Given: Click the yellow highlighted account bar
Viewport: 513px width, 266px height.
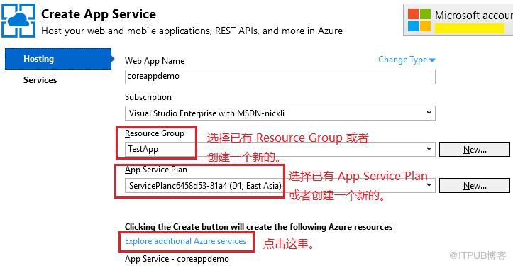Looking at the screenshot, I should [470, 28].
